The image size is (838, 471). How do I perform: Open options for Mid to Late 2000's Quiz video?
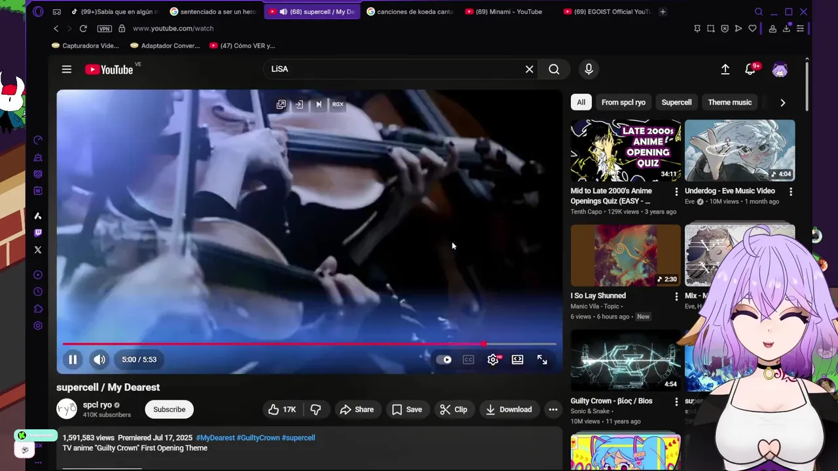click(x=676, y=192)
